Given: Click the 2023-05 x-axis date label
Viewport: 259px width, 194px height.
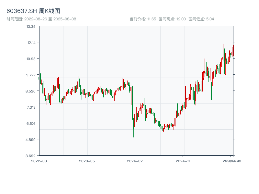Looking at the screenshot, I should tap(87, 161).
